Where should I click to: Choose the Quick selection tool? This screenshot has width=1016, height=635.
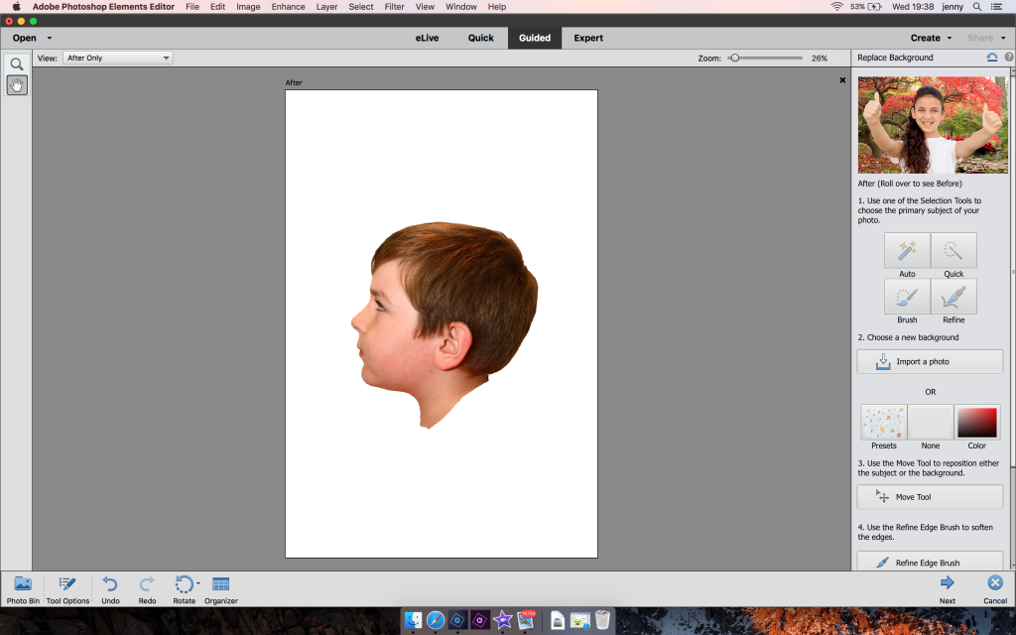953,251
